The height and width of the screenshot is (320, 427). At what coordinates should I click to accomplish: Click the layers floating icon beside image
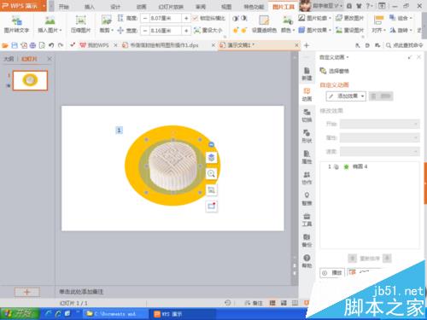pyautogui.click(x=211, y=157)
